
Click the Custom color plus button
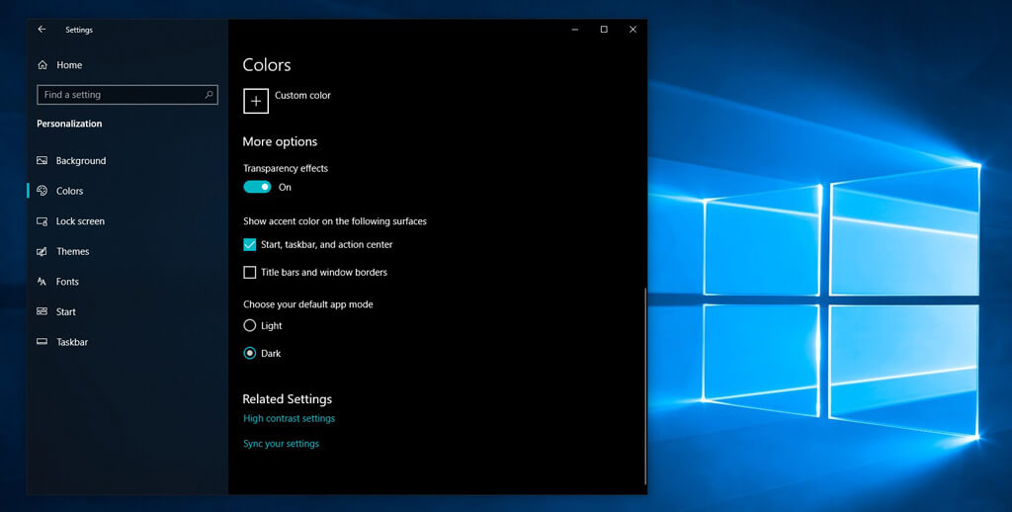coord(256,102)
